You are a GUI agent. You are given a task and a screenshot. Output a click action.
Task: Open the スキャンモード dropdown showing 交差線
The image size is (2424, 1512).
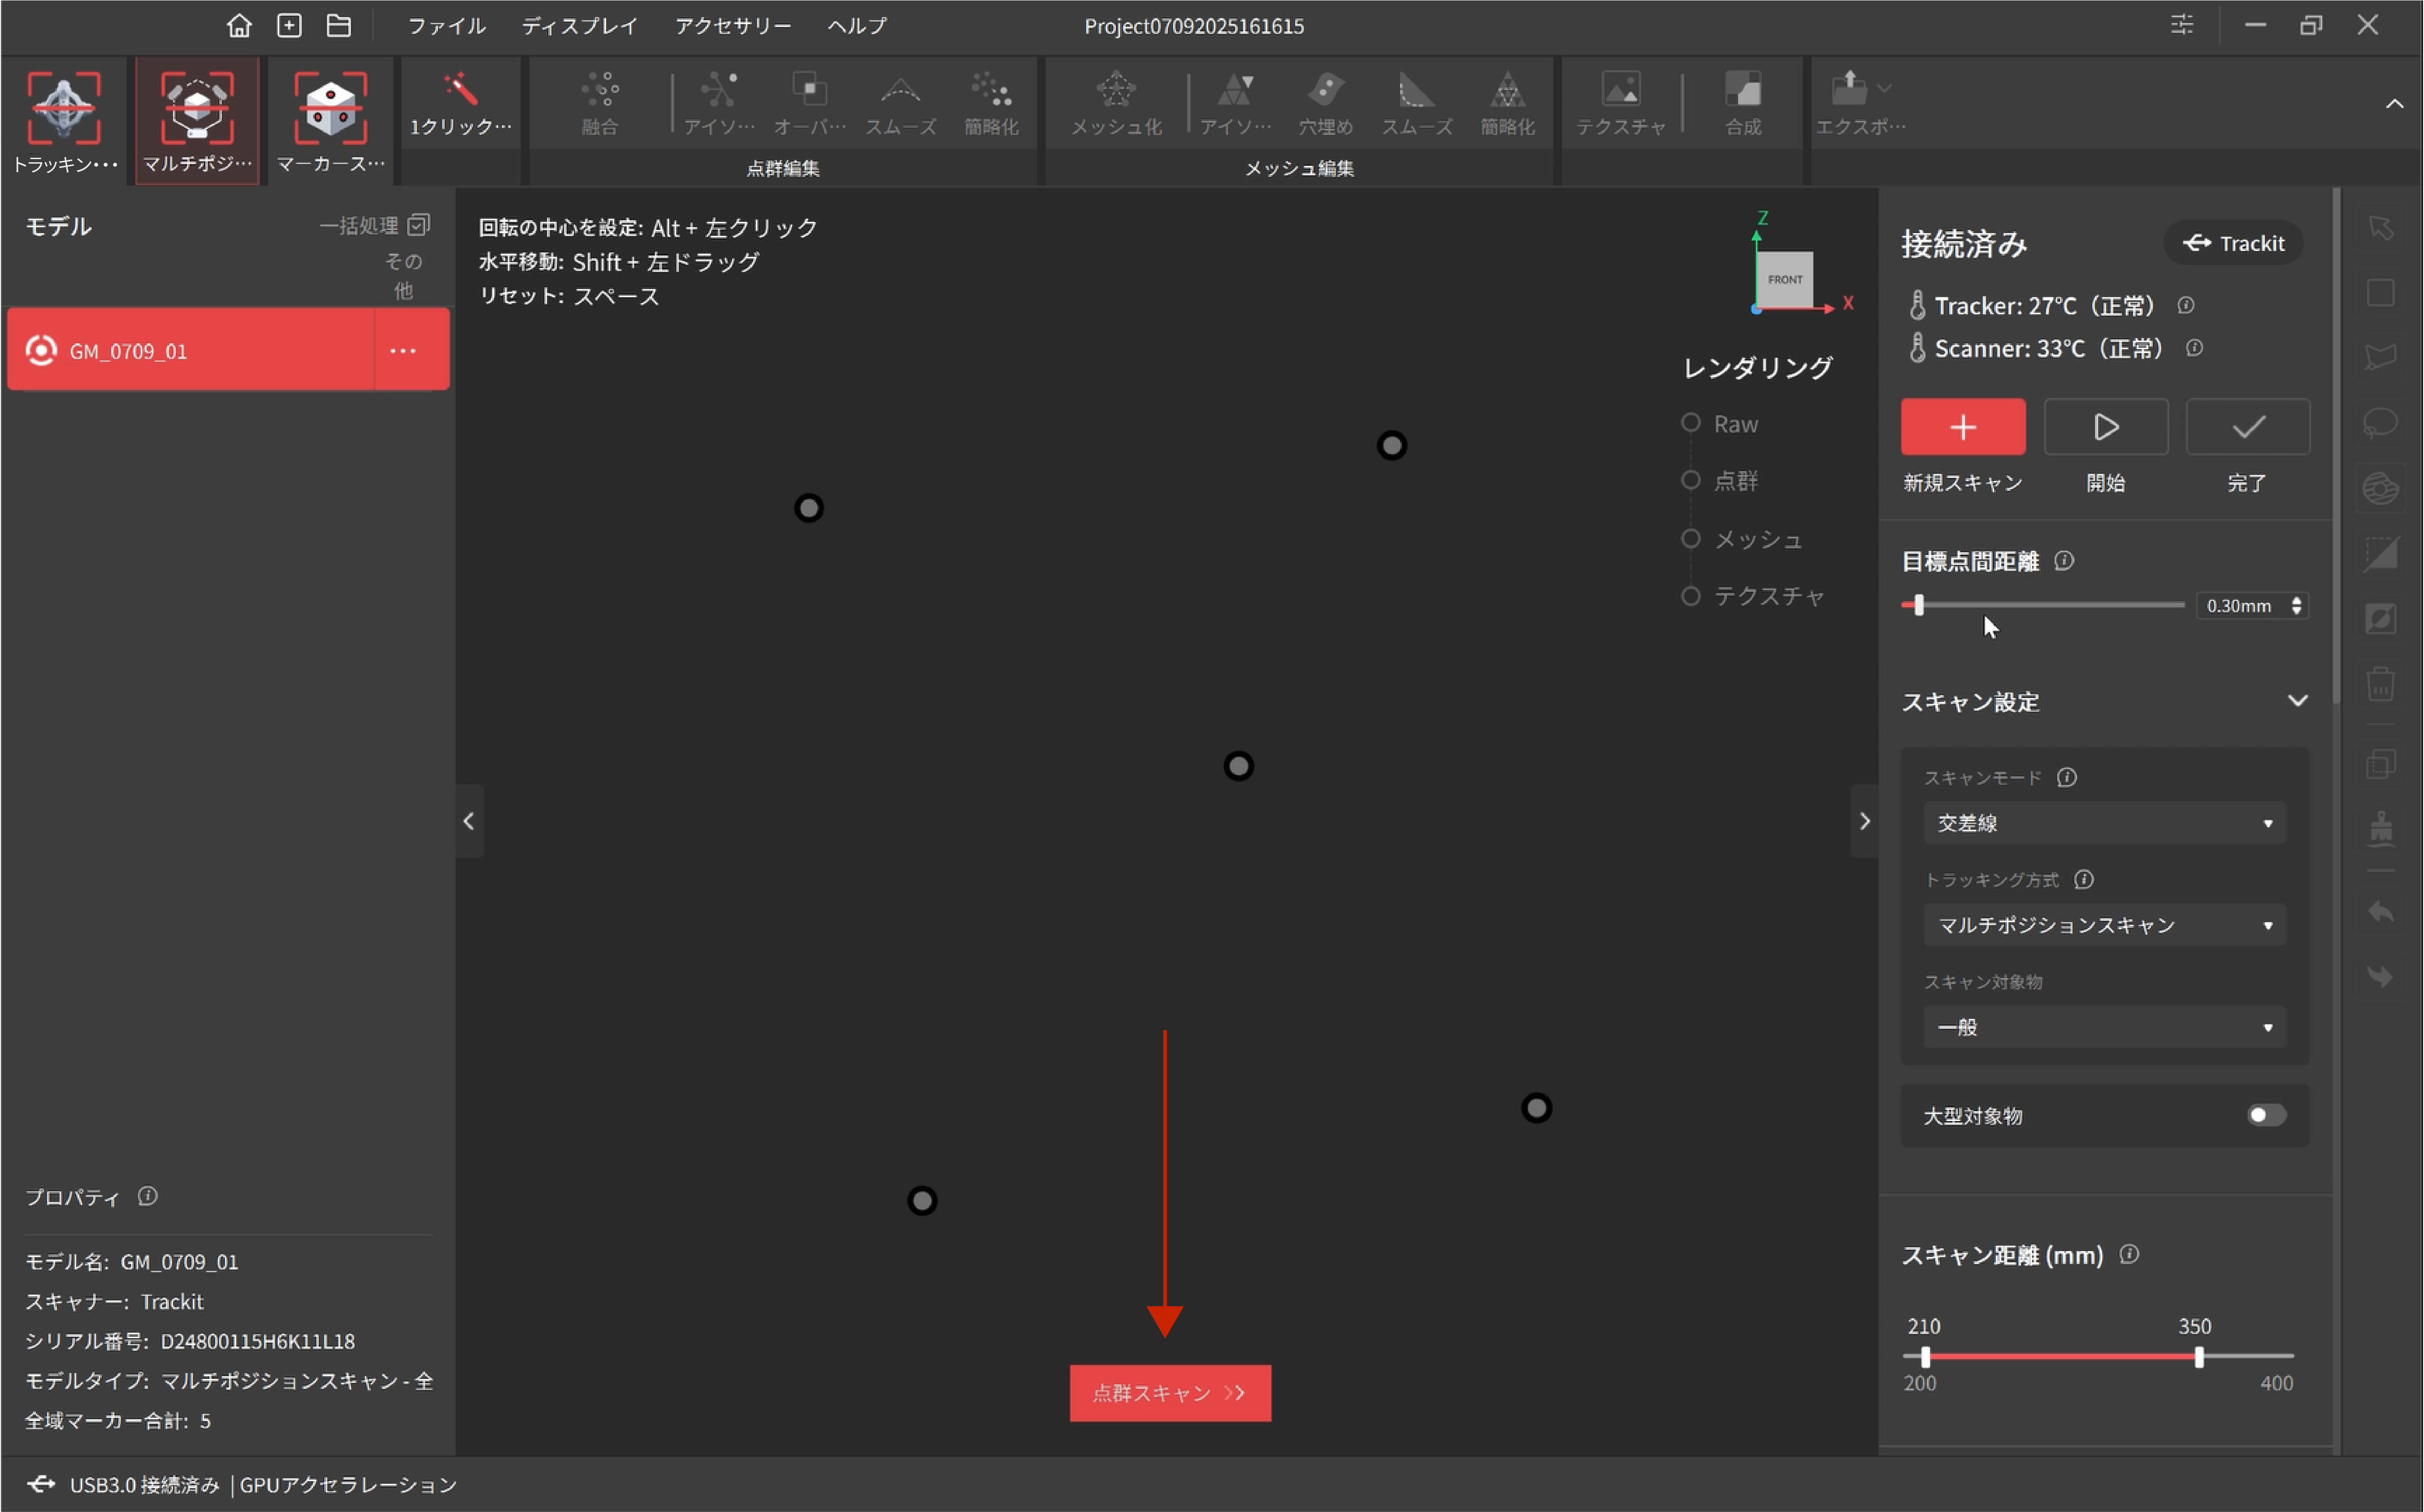click(2104, 823)
